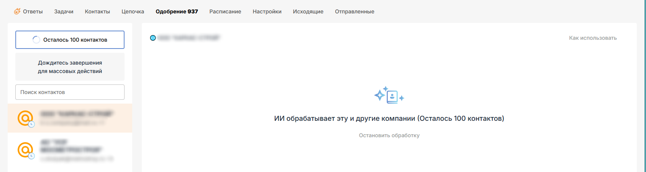
Task: Switch to the Исходящие tab
Action: [x=308, y=11]
